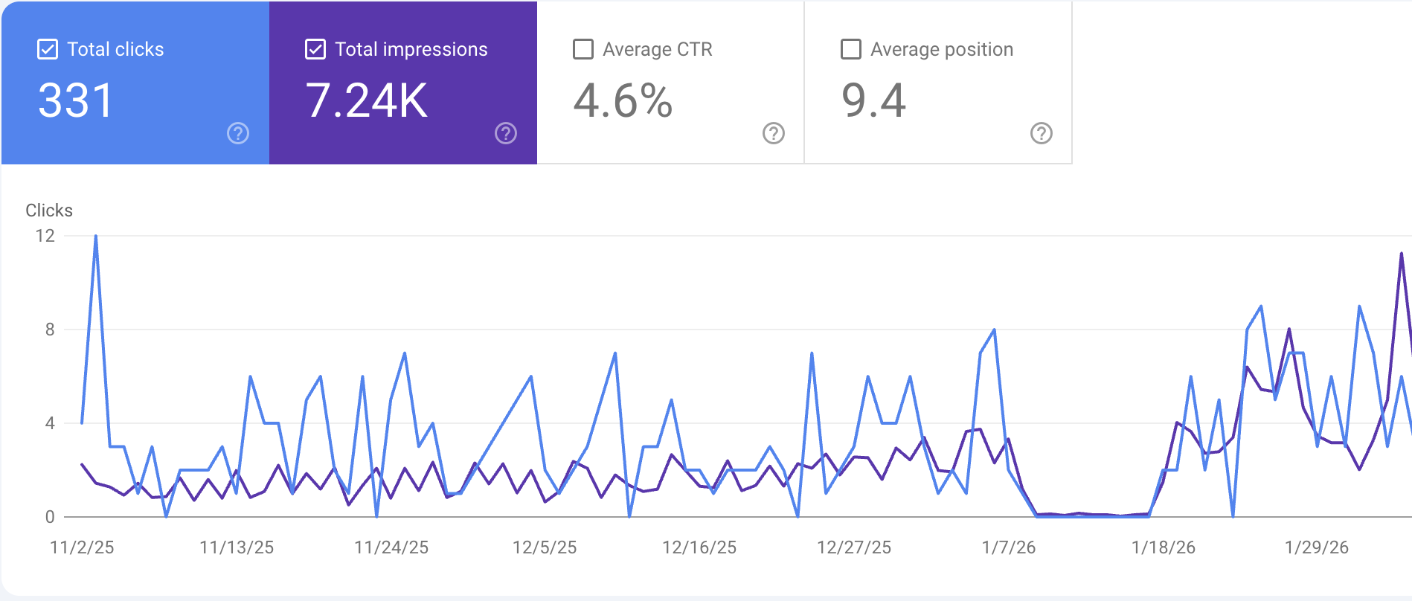Disable the Total impressions checkbox

point(315,50)
